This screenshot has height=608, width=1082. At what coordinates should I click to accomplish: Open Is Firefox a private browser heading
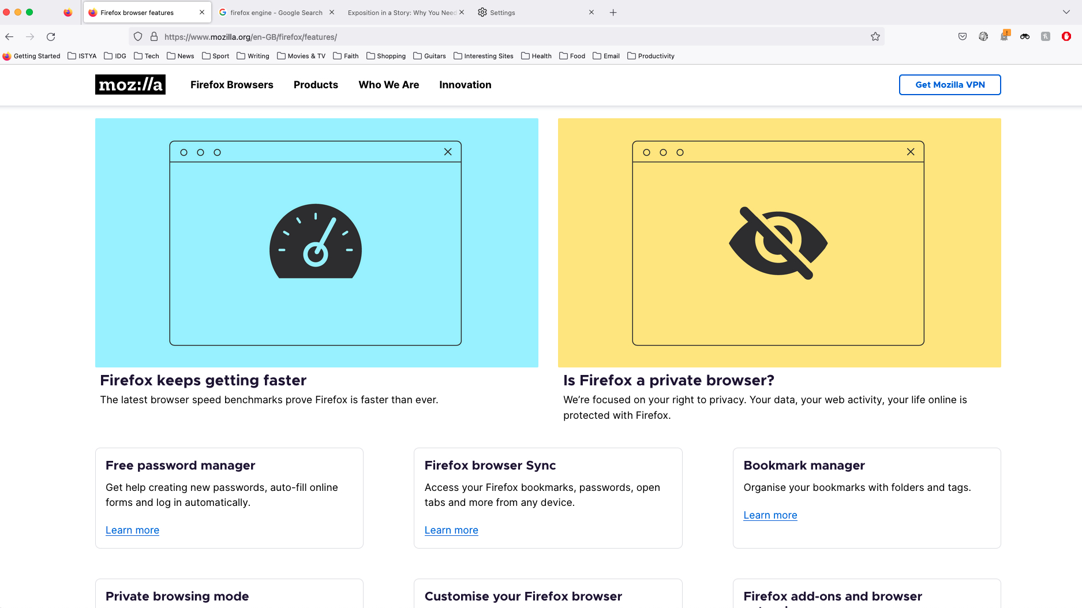pyautogui.click(x=669, y=380)
